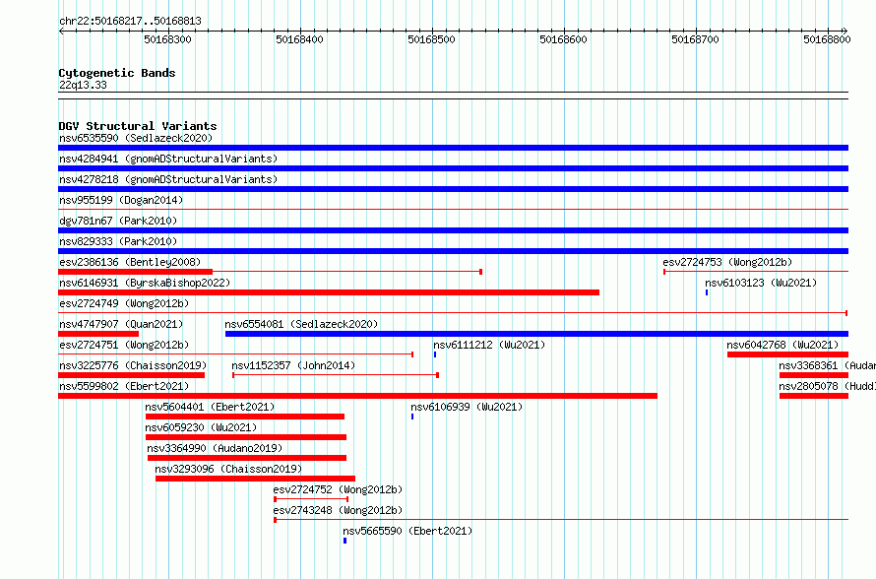
Task: Open esv2743248 (Wong2012b) variant
Action: (x=338, y=510)
